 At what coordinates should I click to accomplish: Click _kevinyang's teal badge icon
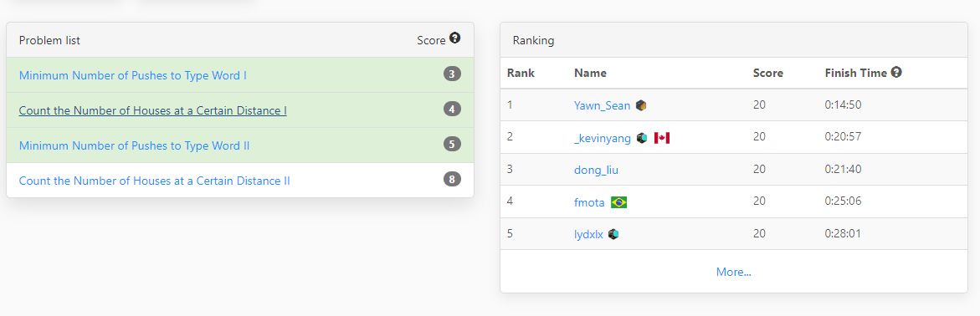642,138
